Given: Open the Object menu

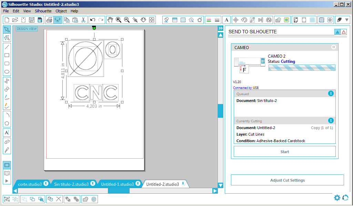Looking at the screenshot, I should pyautogui.click(x=61, y=11).
